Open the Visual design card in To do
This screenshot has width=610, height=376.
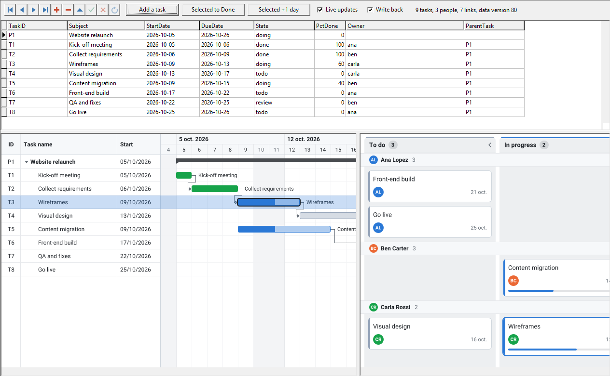(430, 334)
